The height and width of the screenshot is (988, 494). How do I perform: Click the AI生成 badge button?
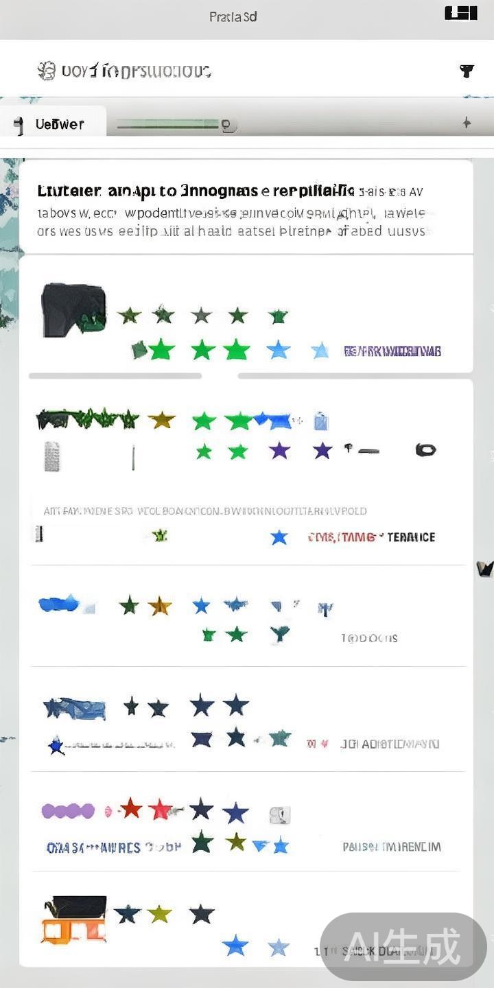click(403, 947)
